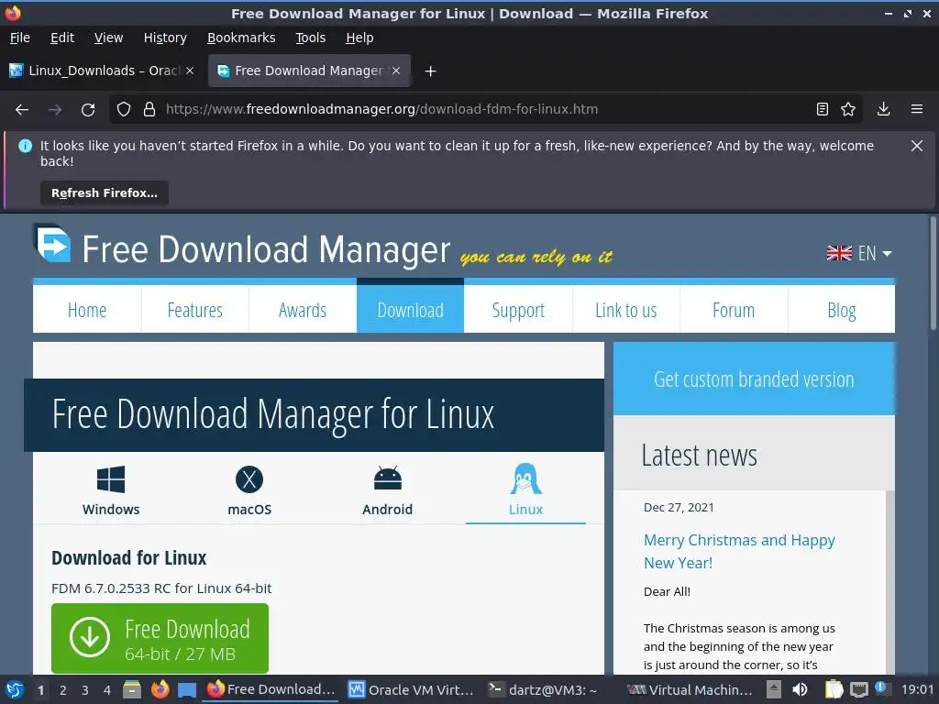
Task: Switch to virtual desktop 4
Action: click(107, 690)
